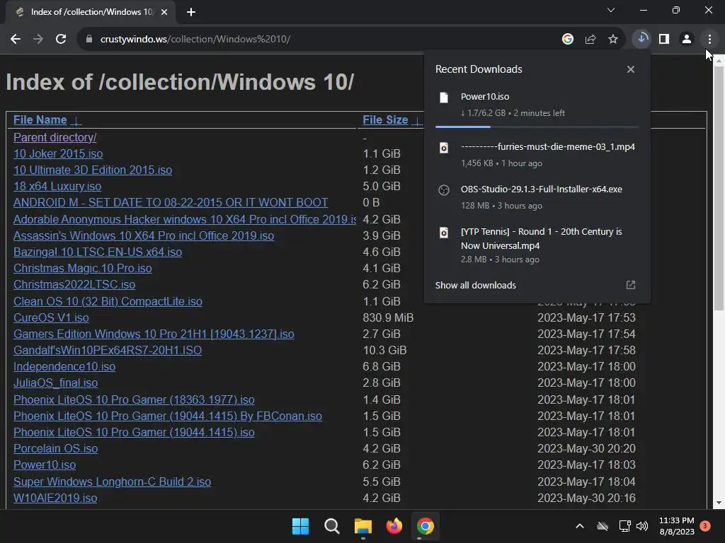Download JuliaOS_final.iso
725x543 pixels.
click(55, 383)
